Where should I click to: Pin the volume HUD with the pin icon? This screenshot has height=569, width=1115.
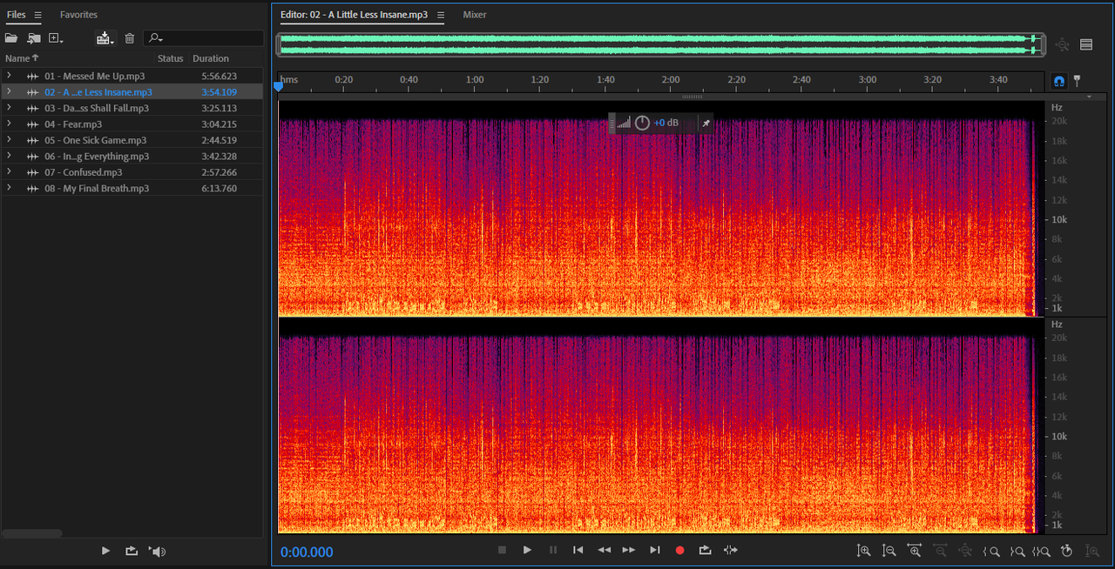pos(706,123)
